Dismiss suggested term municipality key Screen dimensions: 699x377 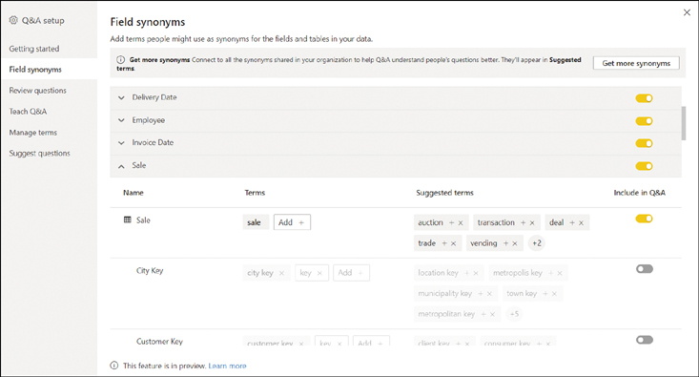(x=489, y=294)
